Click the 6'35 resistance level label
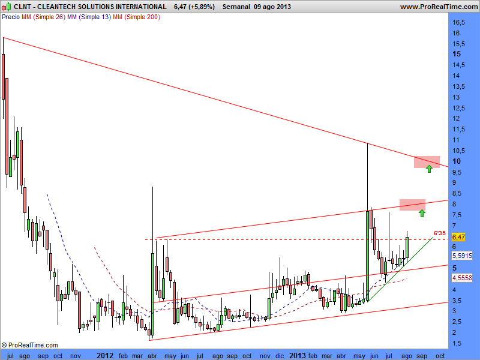Image resolution: width=480 pixels, height=360 pixels. 440,233
